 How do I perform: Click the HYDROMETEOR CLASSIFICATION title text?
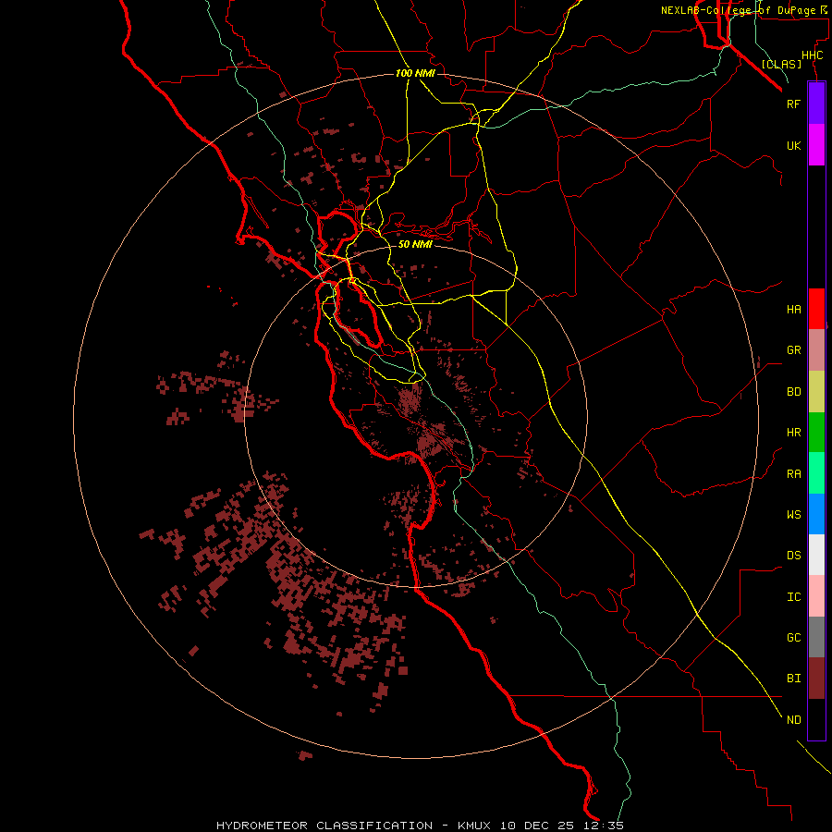pyautogui.click(x=324, y=826)
